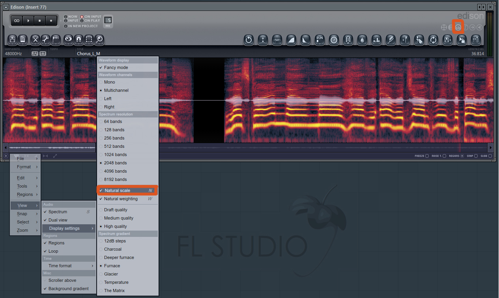Viewport: 499px width, 298px height.
Task: Start playback with the Play button
Action: pyautogui.click(x=28, y=20)
